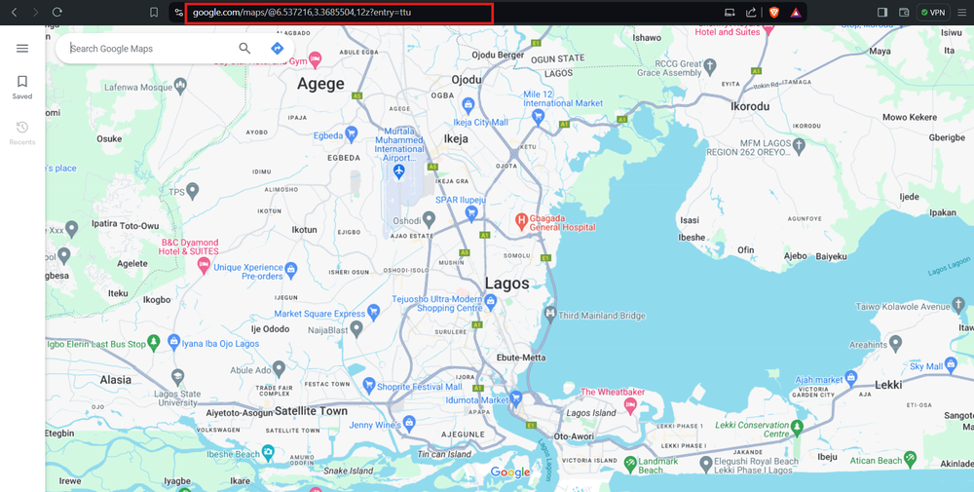Open the Recents history panel
974x492 pixels.
(x=22, y=132)
